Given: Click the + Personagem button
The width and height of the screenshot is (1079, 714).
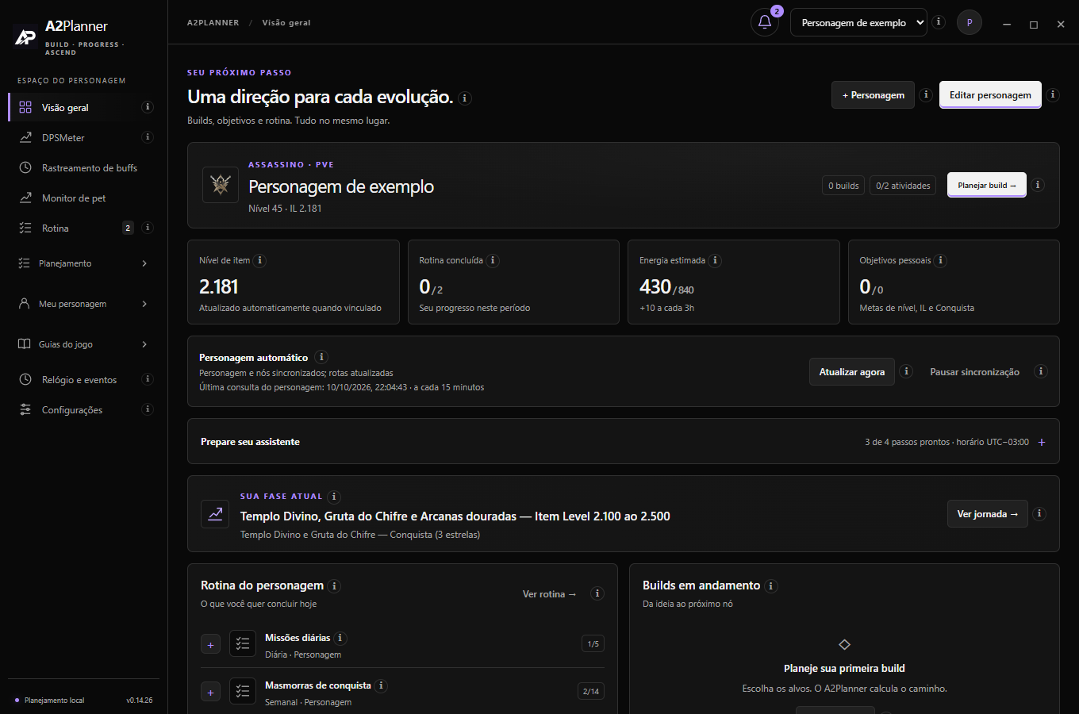Looking at the screenshot, I should coord(873,95).
